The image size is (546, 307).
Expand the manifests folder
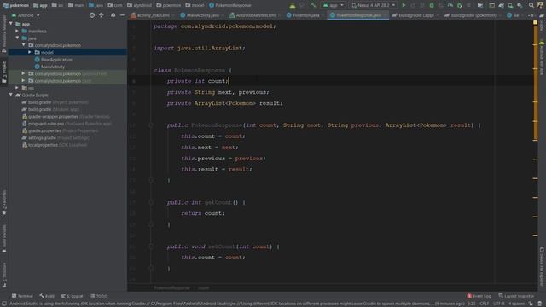[x=17, y=31]
